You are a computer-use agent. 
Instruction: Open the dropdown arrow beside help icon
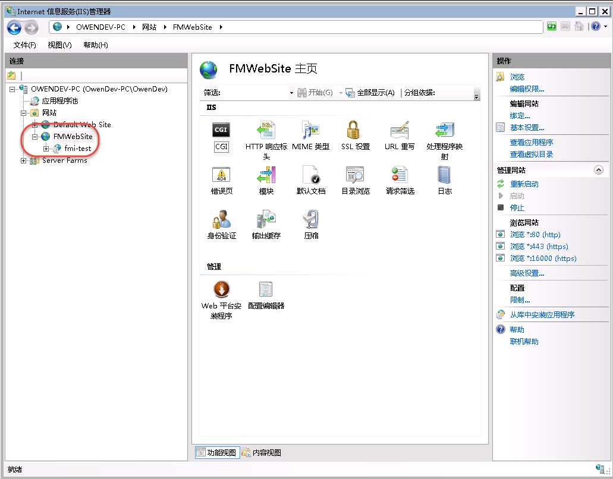click(606, 27)
